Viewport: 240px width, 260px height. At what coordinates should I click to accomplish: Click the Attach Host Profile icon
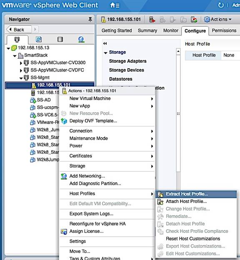(160, 201)
